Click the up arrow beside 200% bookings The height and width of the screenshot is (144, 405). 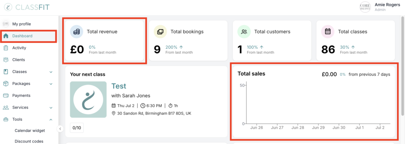(181, 47)
